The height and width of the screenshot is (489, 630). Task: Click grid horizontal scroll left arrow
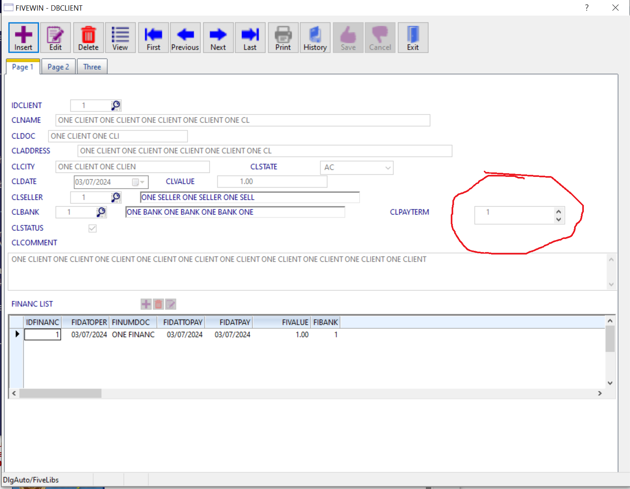[x=14, y=393]
